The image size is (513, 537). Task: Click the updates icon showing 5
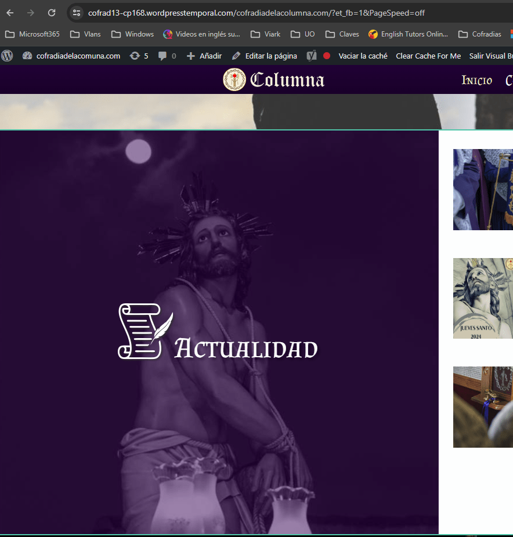coord(139,56)
